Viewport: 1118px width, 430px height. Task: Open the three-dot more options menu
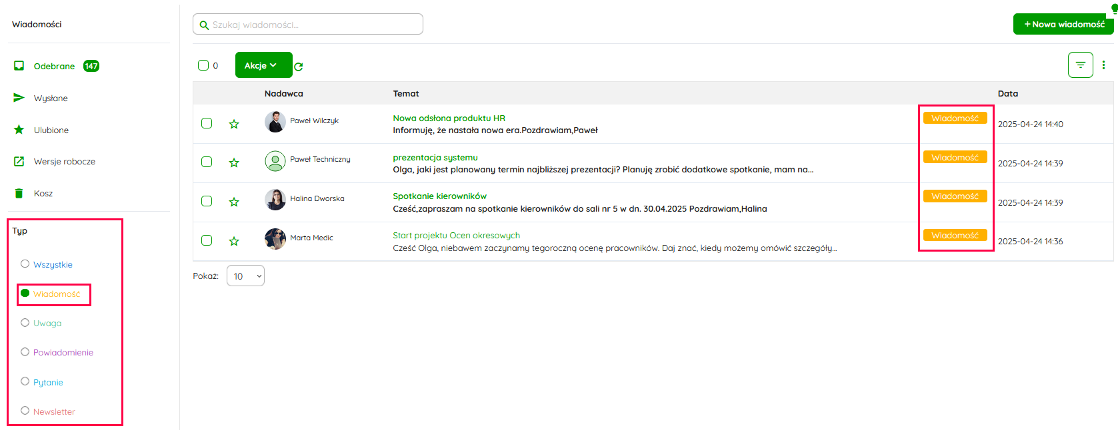point(1103,65)
